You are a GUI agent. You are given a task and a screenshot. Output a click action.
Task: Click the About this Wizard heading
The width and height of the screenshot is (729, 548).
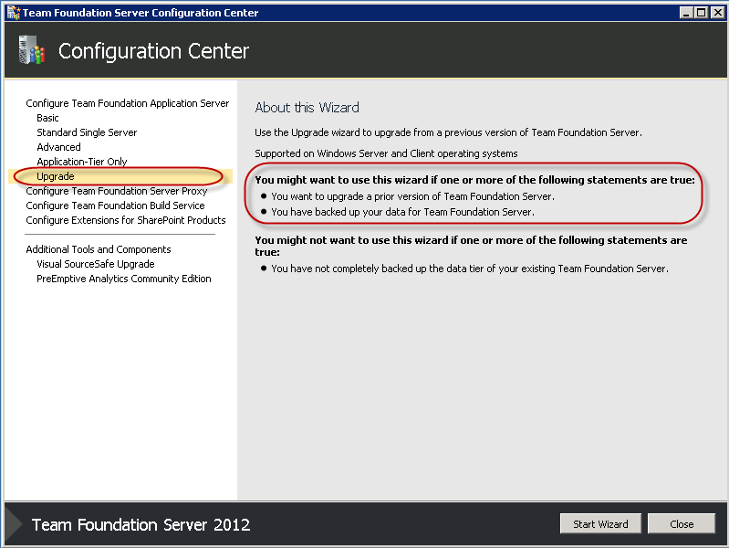pyautogui.click(x=307, y=108)
